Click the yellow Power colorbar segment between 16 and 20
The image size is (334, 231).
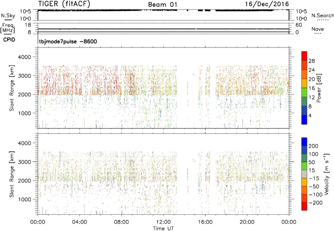pyautogui.click(x=304, y=83)
